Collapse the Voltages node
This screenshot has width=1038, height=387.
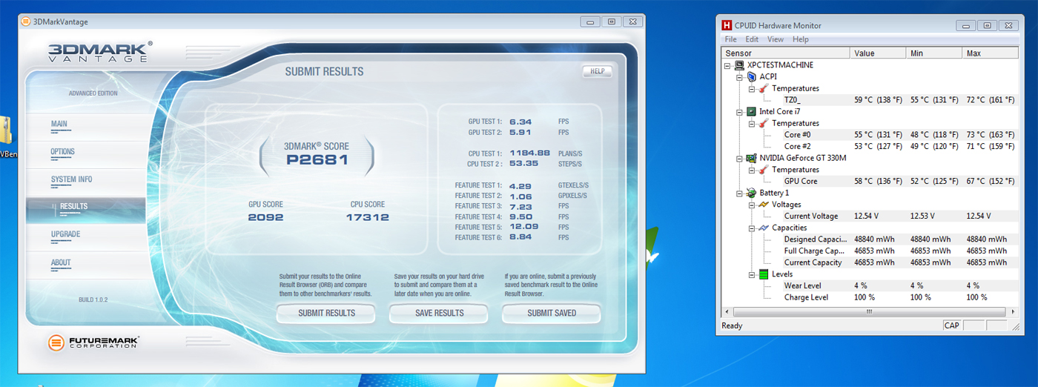pos(752,205)
